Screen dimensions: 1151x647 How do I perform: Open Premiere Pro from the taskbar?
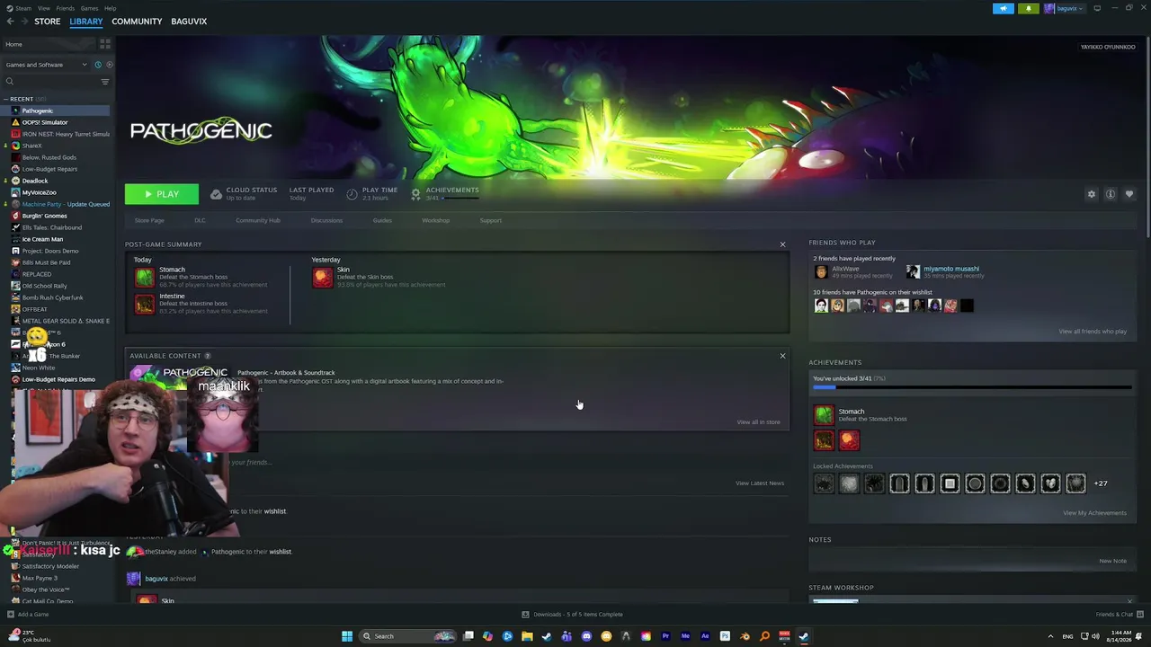[665, 636]
